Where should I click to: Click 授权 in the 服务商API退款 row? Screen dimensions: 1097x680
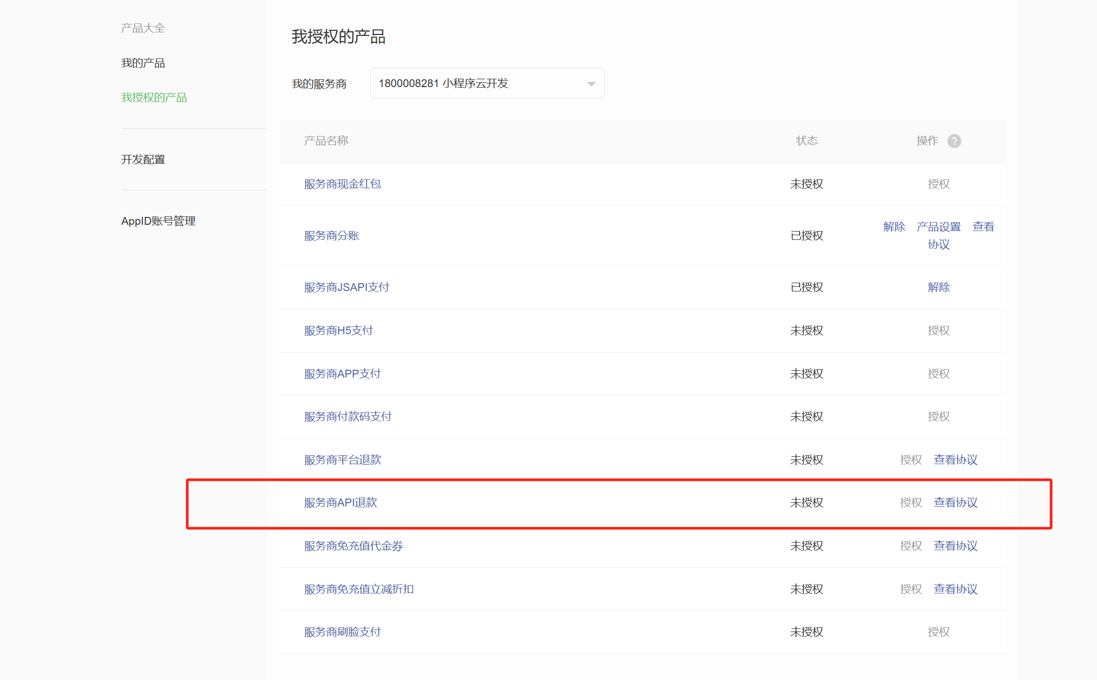(911, 503)
